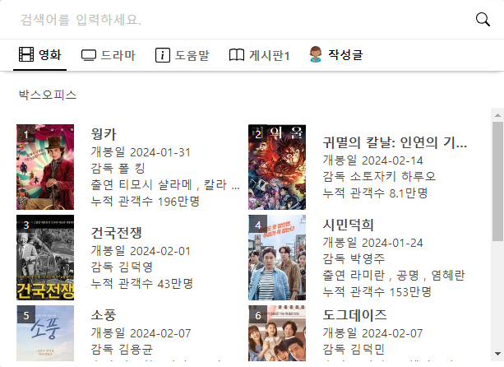Click the scrollbar up arrow
Screen dimensions: 504x367
pyautogui.click(x=497, y=115)
